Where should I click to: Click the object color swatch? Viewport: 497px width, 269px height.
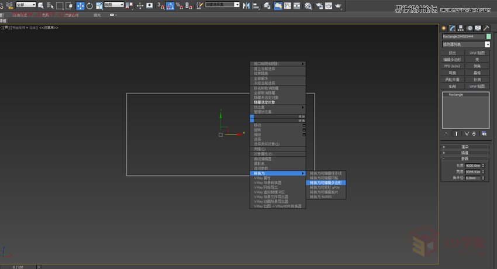(x=489, y=37)
